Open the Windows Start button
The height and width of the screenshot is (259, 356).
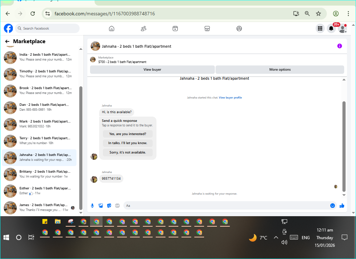click(x=6, y=238)
